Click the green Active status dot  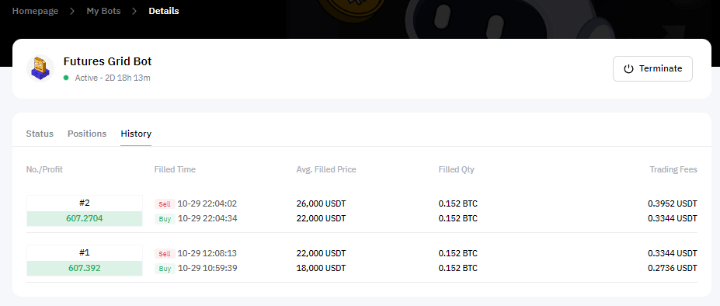pyautogui.click(x=66, y=78)
